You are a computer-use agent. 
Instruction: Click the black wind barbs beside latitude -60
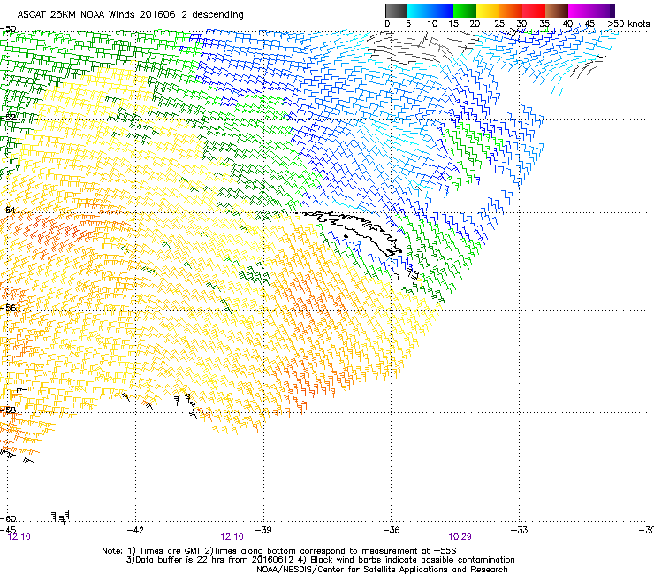[x=60, y=516]
